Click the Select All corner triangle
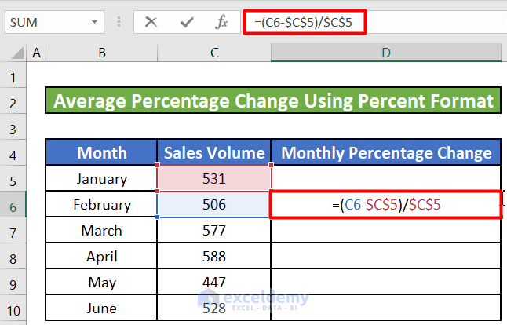The height and width of the screenshot is (325, 507). [14, 53]
